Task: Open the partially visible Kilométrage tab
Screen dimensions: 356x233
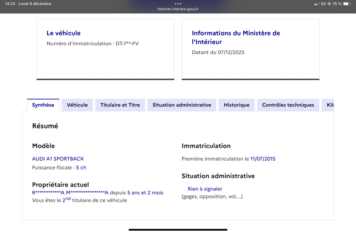Action: pyautogui.click(x=328, y=105)
